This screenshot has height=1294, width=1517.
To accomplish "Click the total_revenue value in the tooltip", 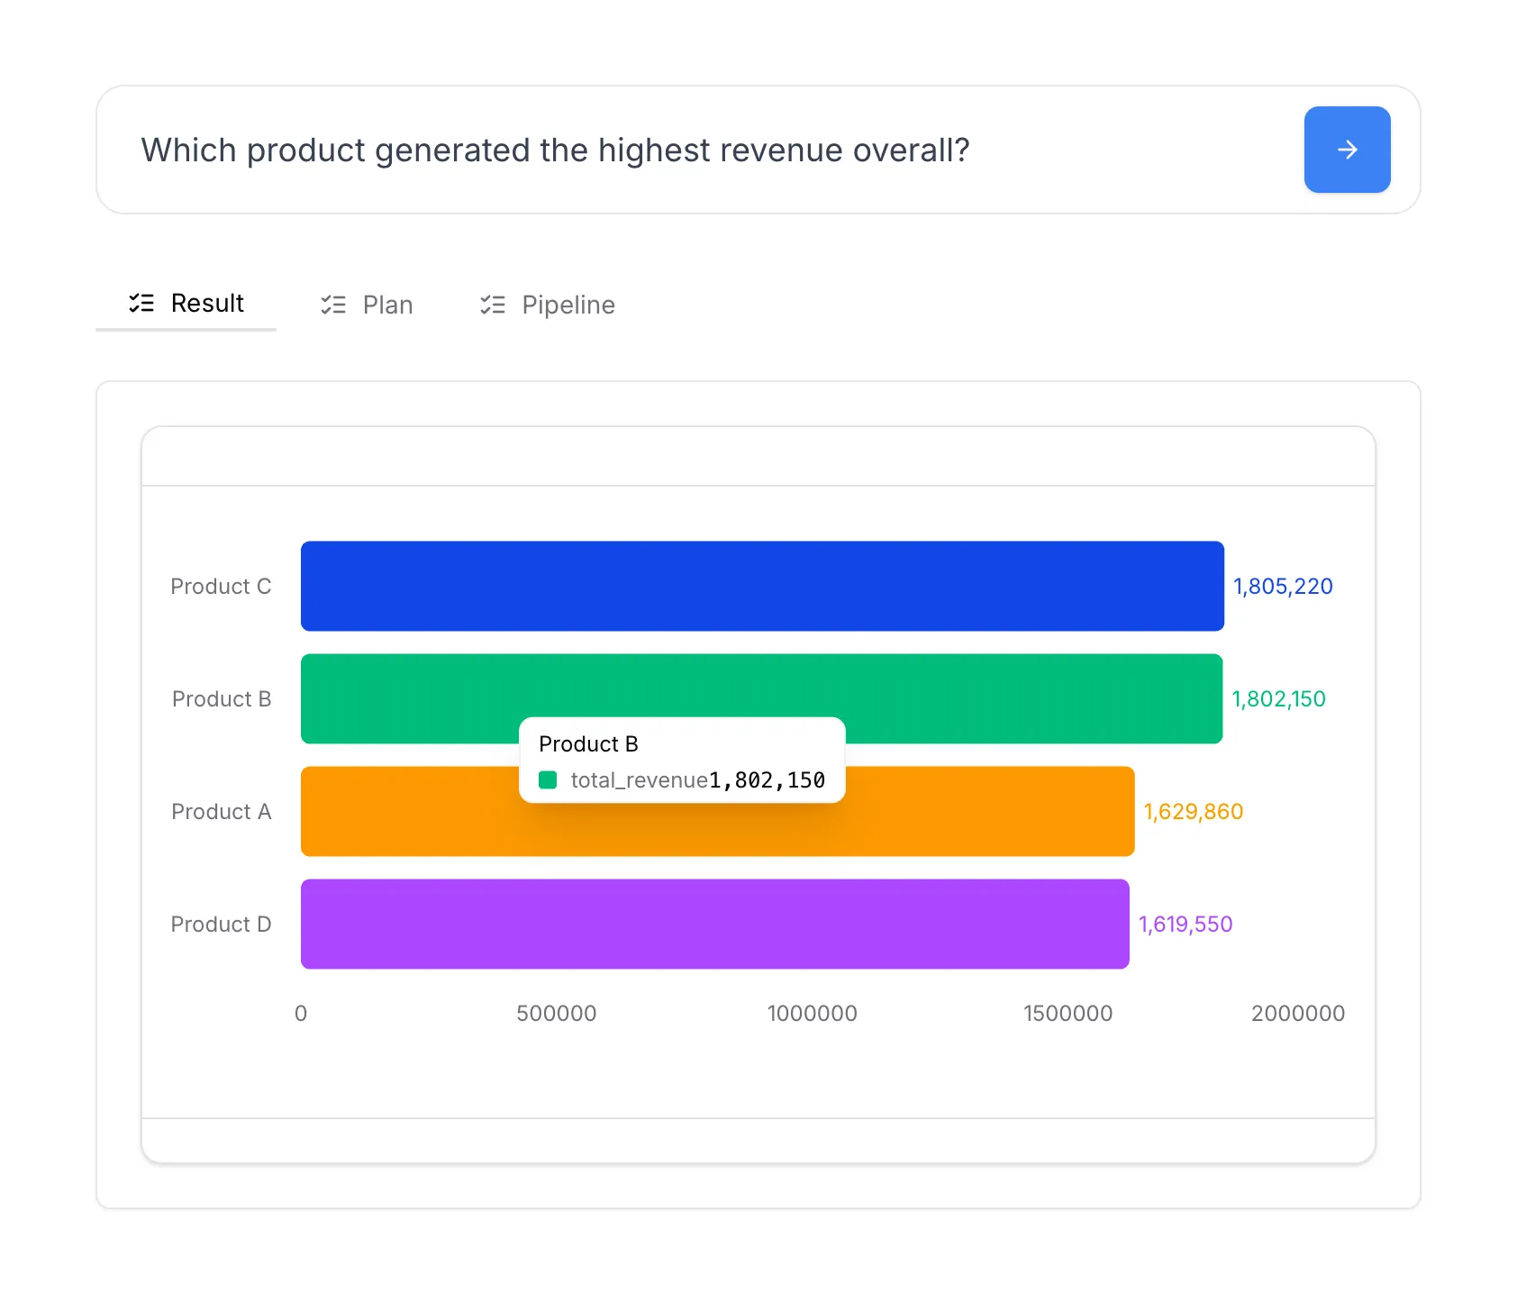I will click(766, 779).
